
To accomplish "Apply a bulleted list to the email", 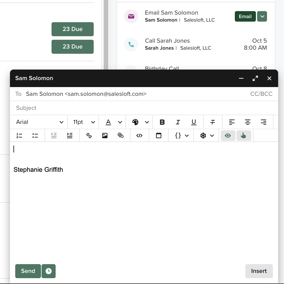I will coord(35,135).
